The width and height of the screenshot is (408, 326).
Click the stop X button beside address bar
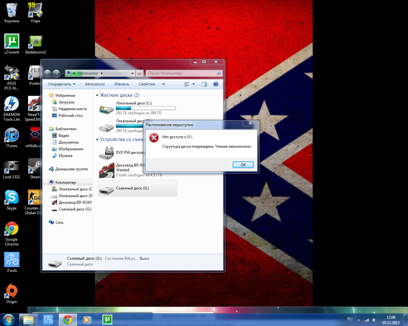(140, 73)
